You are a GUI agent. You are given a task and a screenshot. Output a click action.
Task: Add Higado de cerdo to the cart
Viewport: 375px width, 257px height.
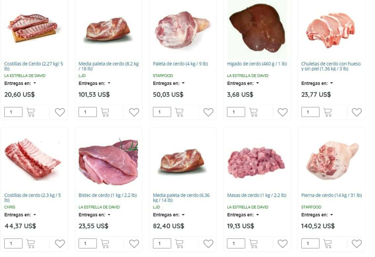click(x=253, y=112)
